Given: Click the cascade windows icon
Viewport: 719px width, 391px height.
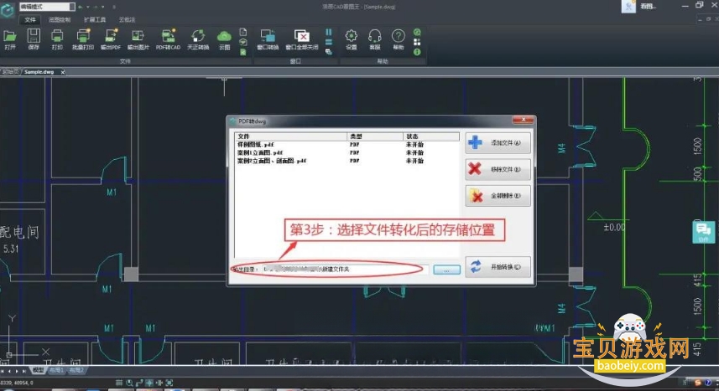Looking at the screenshot, I should tap(329, 52).
